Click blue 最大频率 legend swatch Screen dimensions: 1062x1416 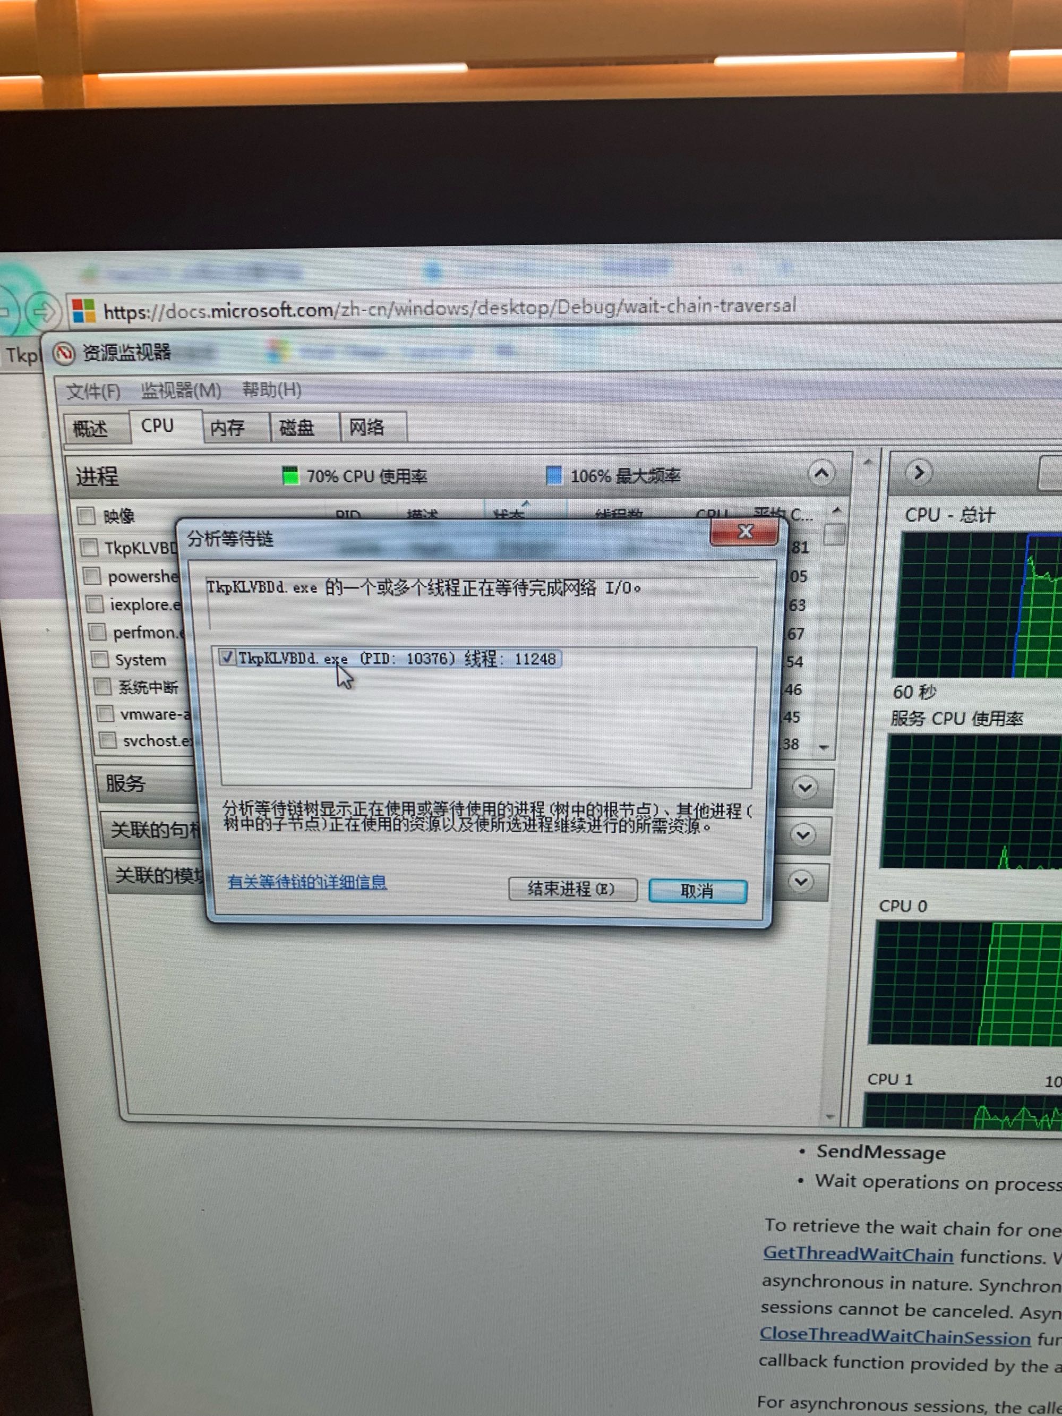(x=554, y=475)
